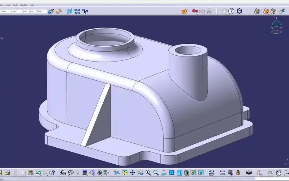Click the Shading render style cylinder
Screen dimensions: 289x181
[x=186, y=173]
